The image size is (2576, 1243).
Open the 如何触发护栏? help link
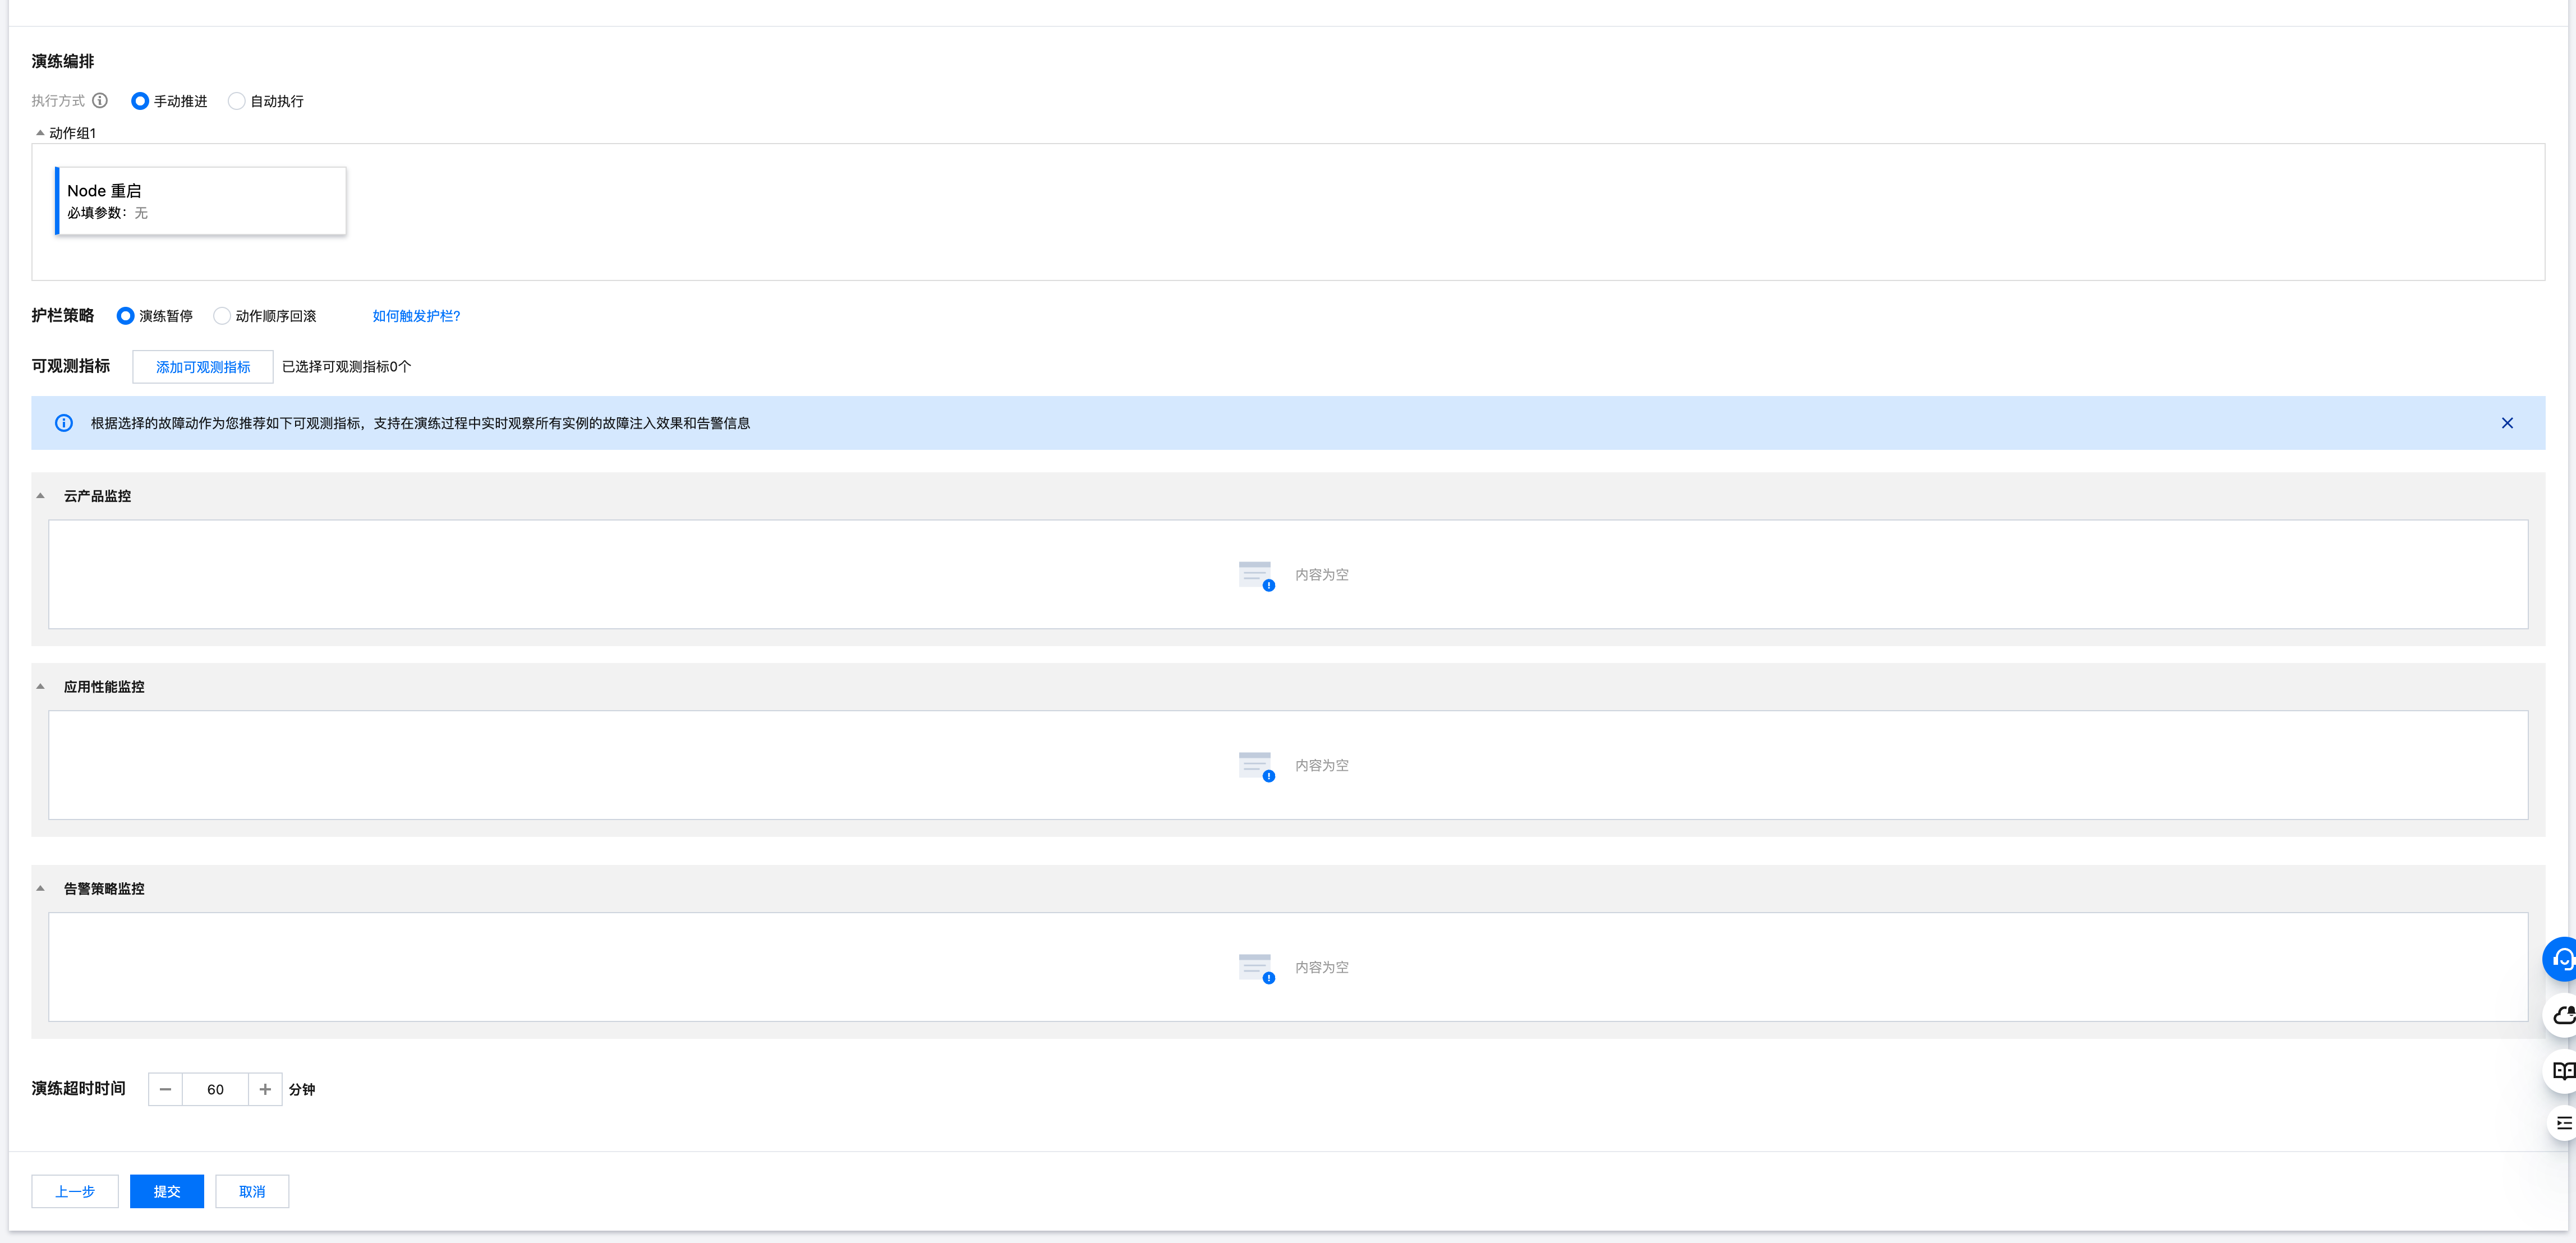416,316
